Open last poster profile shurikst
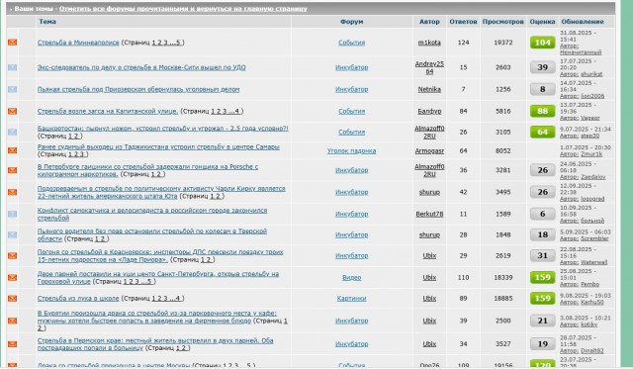The width and height of the screenshot is (633, 369). (x=591, y=74)
